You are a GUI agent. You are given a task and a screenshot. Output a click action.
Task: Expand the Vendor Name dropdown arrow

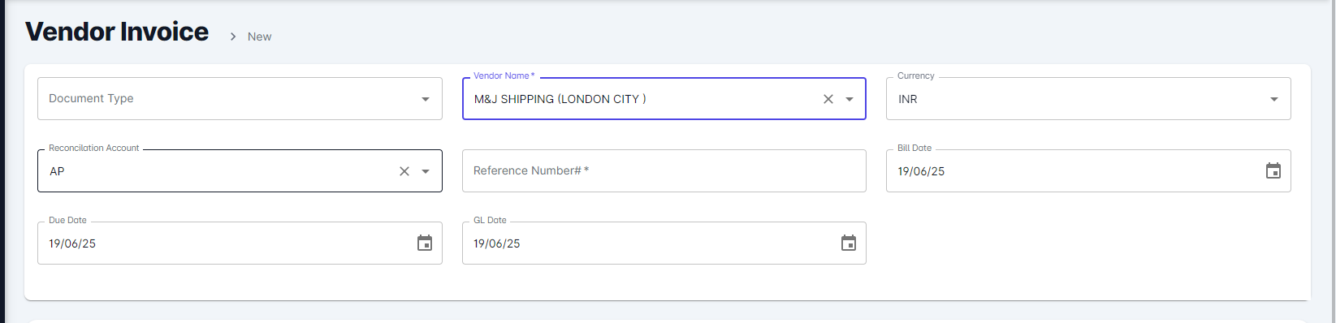point(850,99)
